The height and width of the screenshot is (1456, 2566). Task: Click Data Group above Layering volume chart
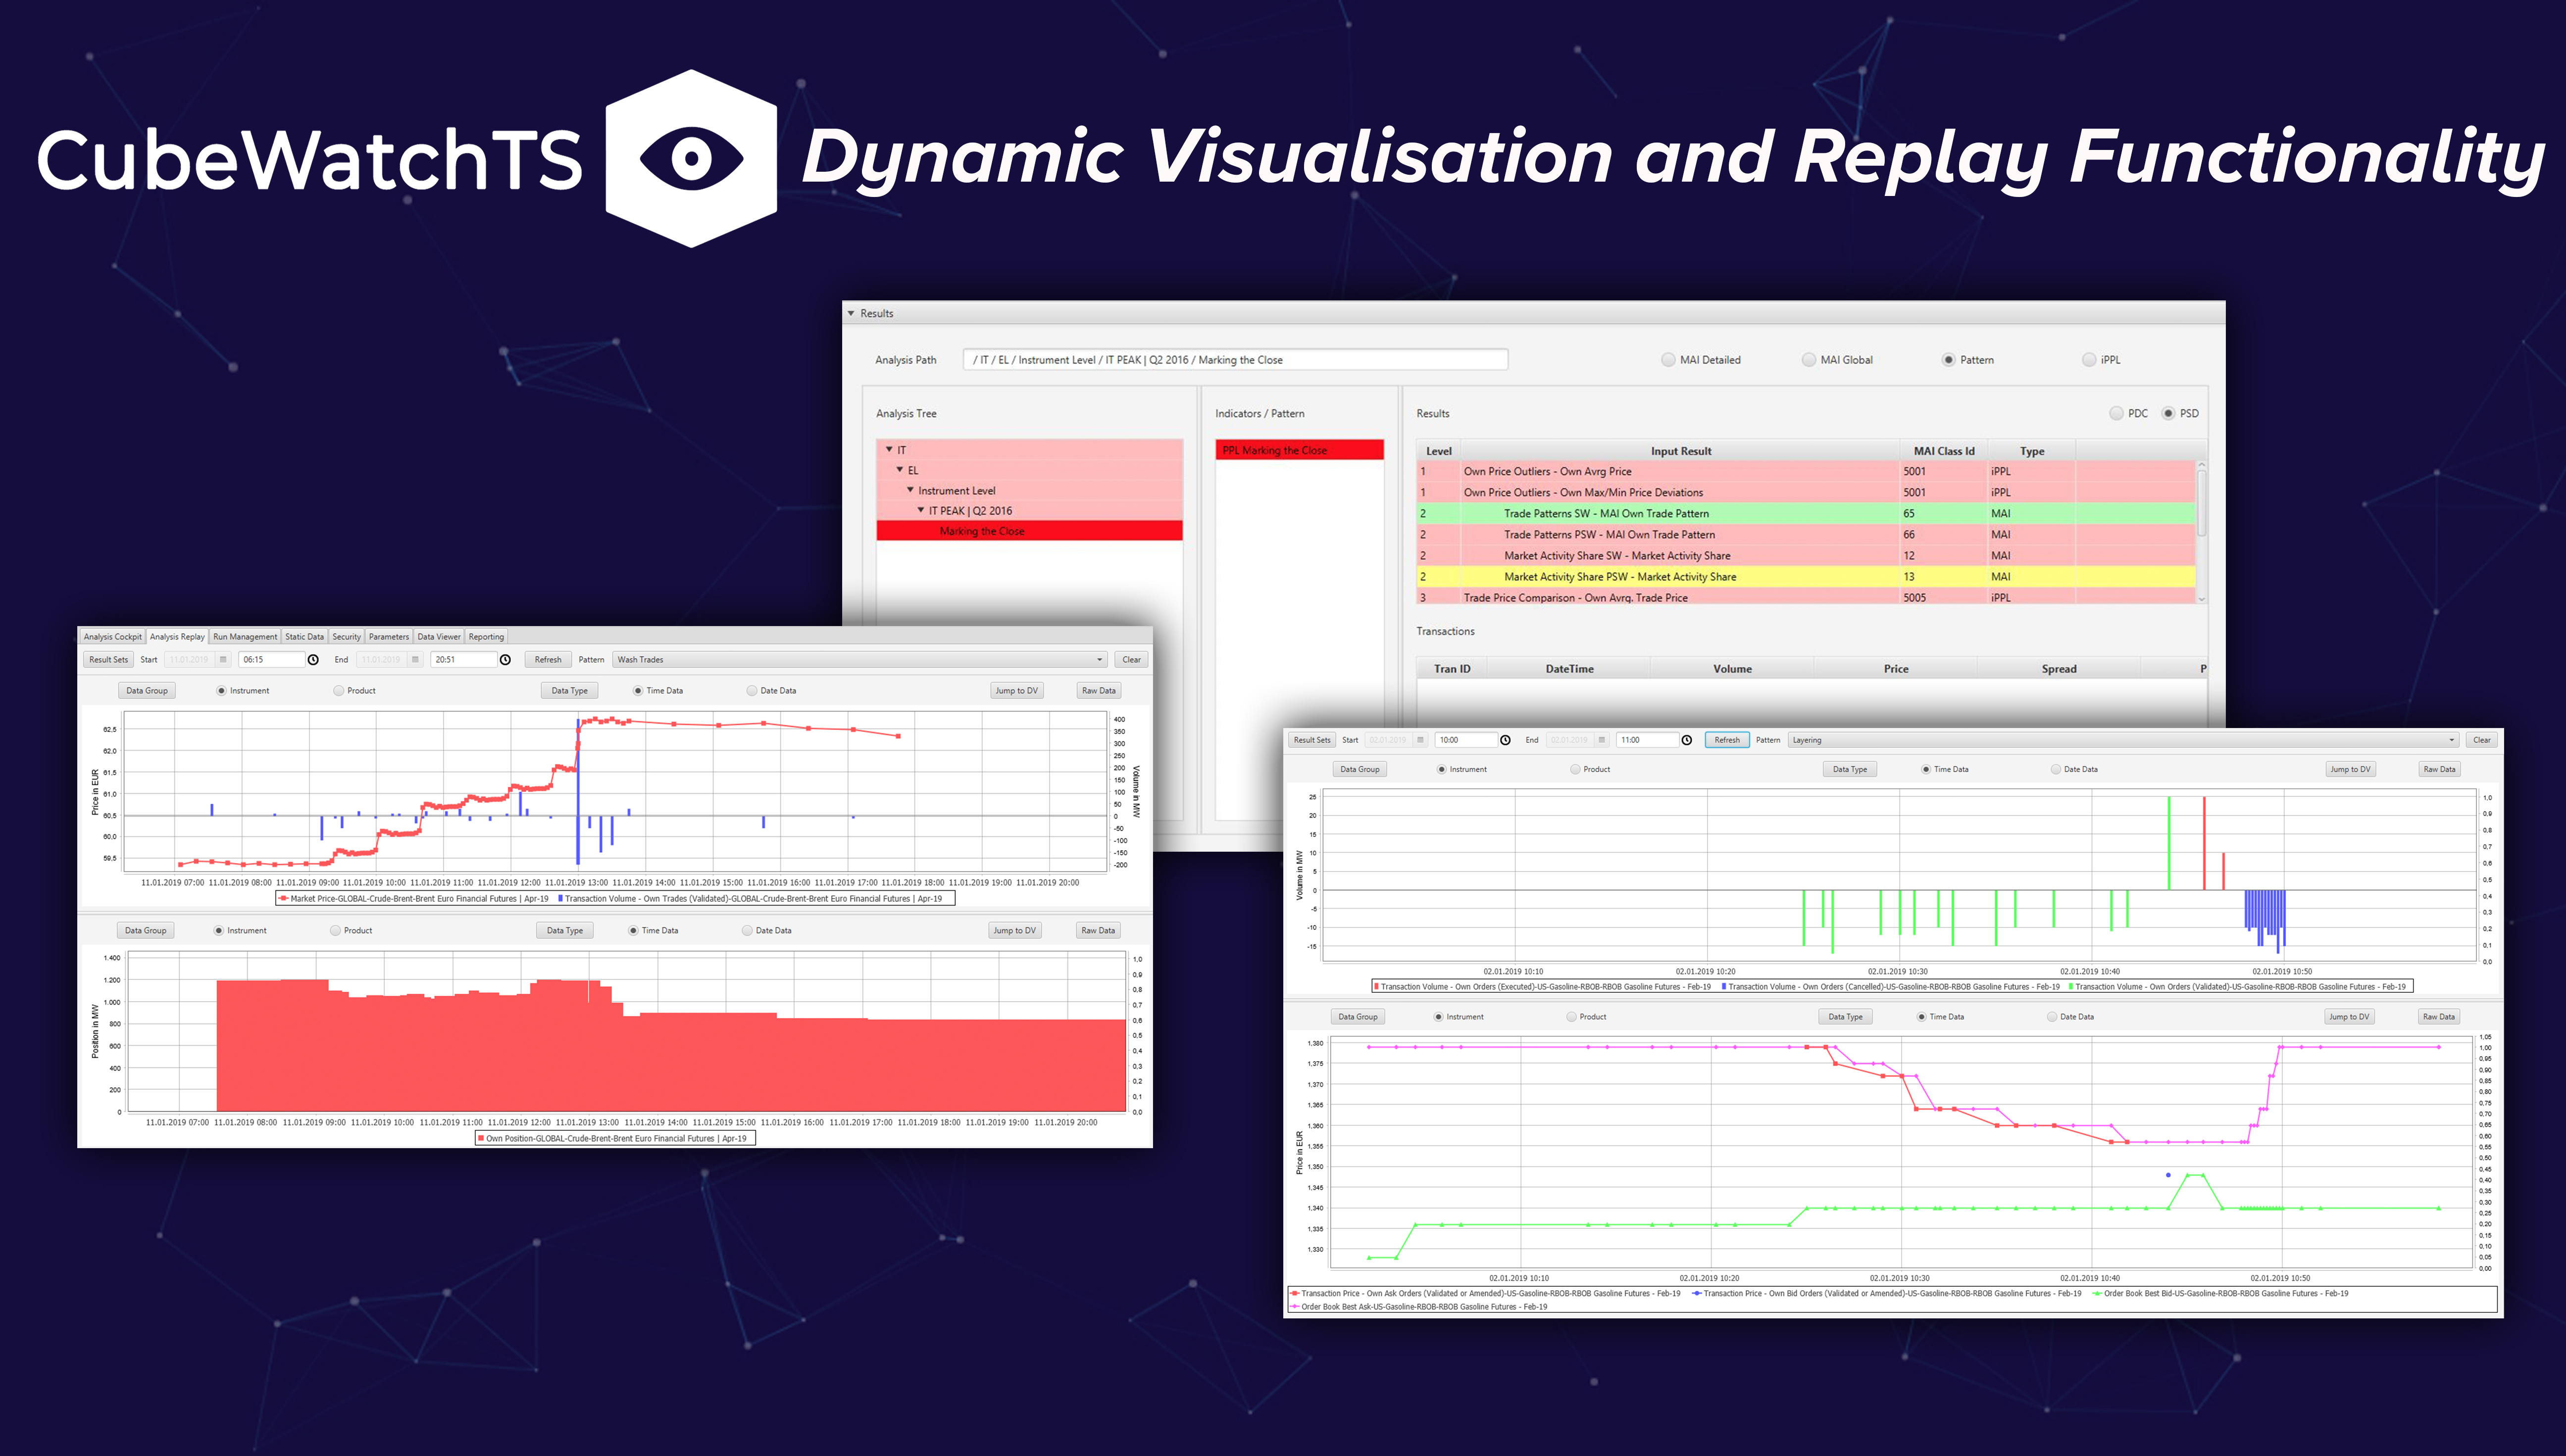point(1359,770)
